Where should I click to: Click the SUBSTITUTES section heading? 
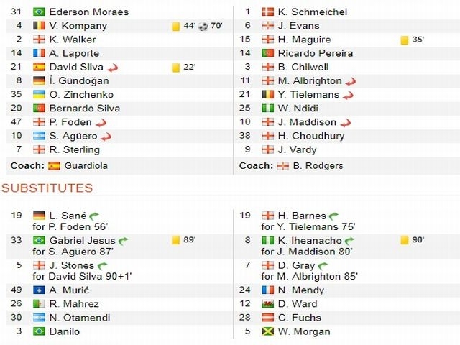point(47,188)
